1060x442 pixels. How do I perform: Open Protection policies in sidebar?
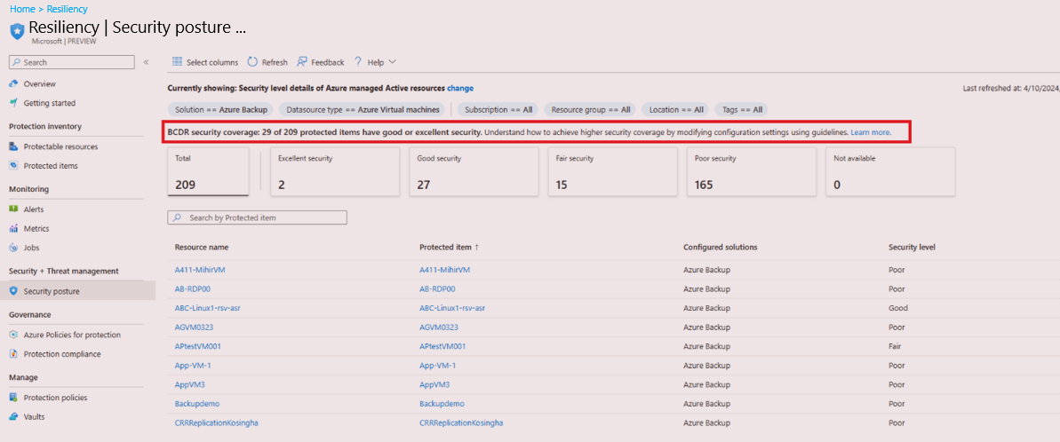tap(55, 398)
